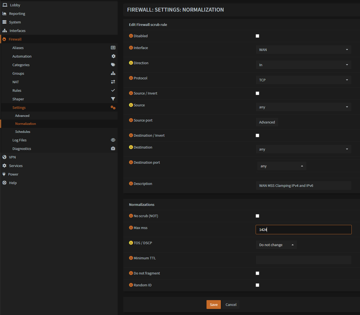Click the Diagnostics medkit icon

(113, 149)
